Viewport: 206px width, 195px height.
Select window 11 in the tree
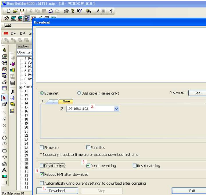pos(26,91)
